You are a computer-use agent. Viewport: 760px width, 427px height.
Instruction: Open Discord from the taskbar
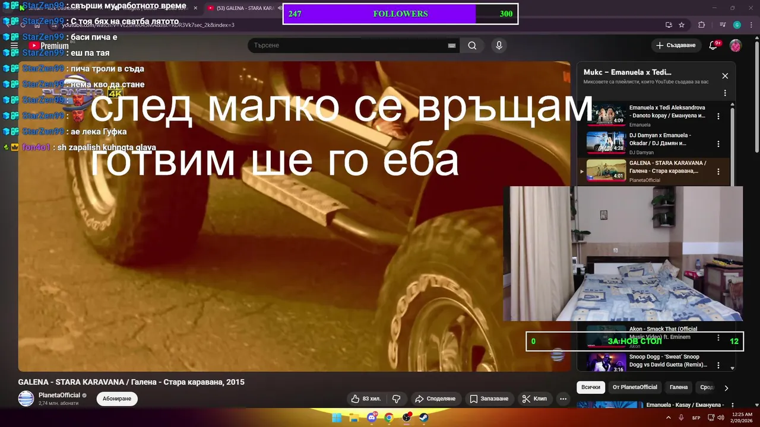coord(372,418)
